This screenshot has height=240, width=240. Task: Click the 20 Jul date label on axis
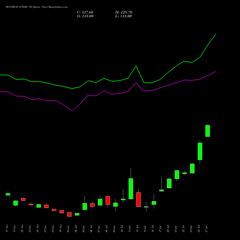point(168,229)
